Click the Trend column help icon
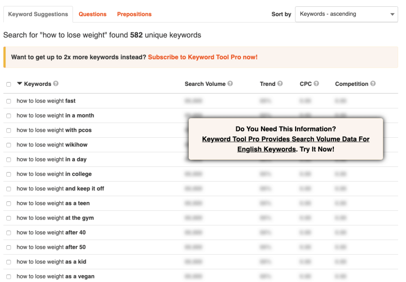 pyautogui.click(x=280, y=84)
